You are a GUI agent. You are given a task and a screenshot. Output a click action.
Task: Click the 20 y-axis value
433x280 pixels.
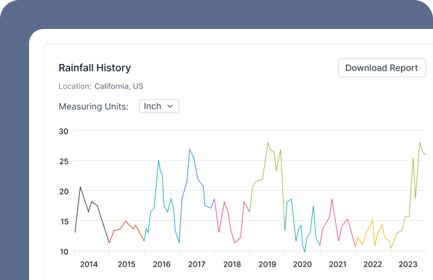point(63,191)
